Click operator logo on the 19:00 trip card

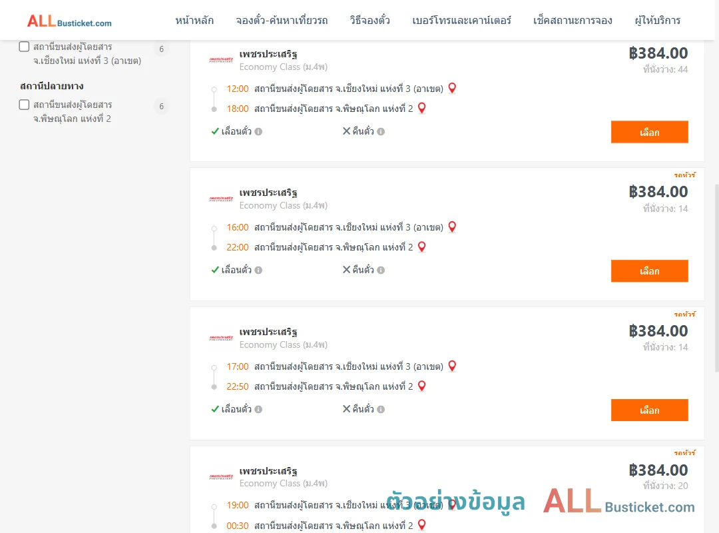coord(221,476)
